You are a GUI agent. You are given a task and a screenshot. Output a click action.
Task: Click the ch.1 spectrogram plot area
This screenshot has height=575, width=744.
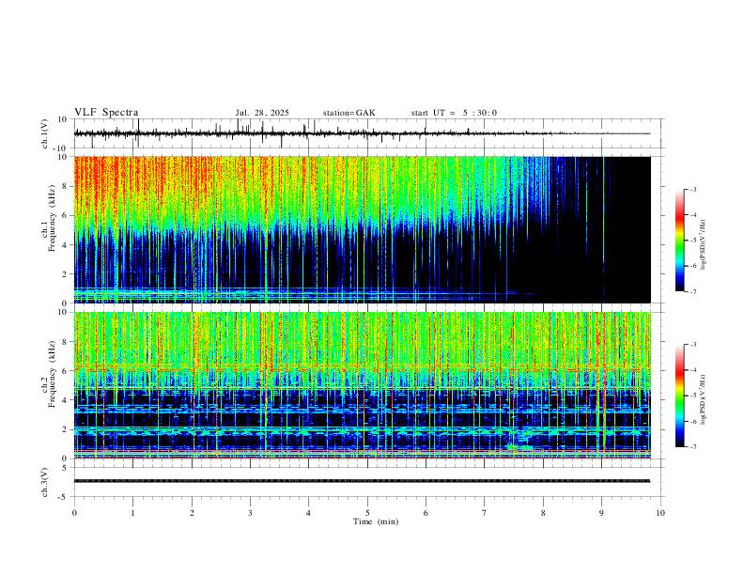pyautogui.click(x=362, y=229)
